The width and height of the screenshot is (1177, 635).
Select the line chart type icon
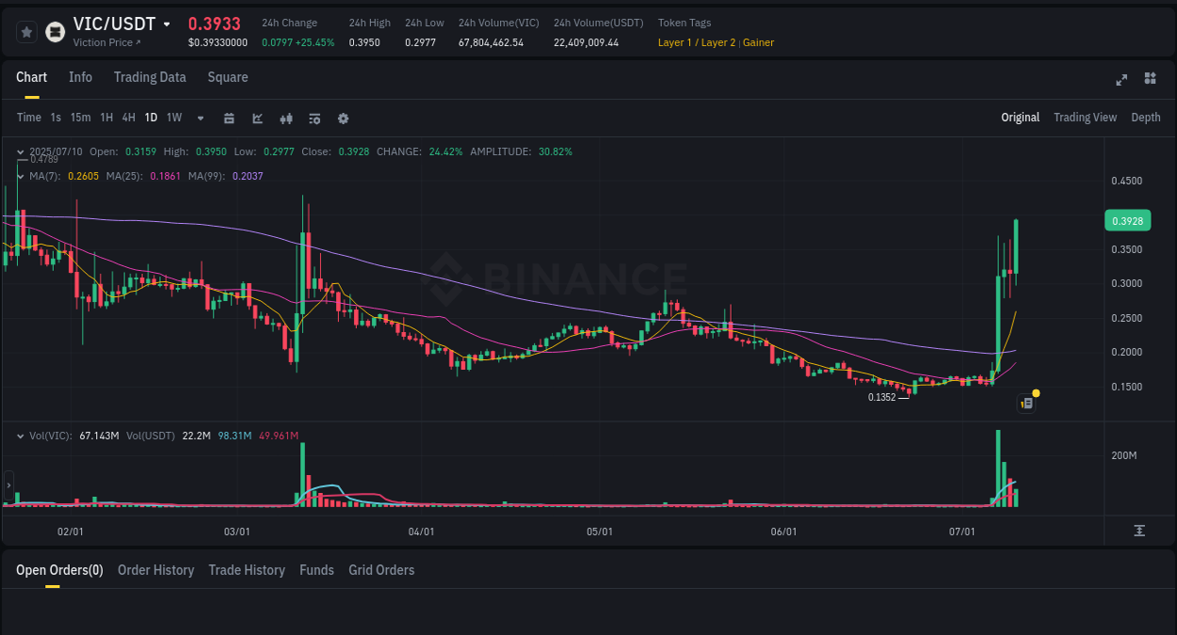[255, 118]
